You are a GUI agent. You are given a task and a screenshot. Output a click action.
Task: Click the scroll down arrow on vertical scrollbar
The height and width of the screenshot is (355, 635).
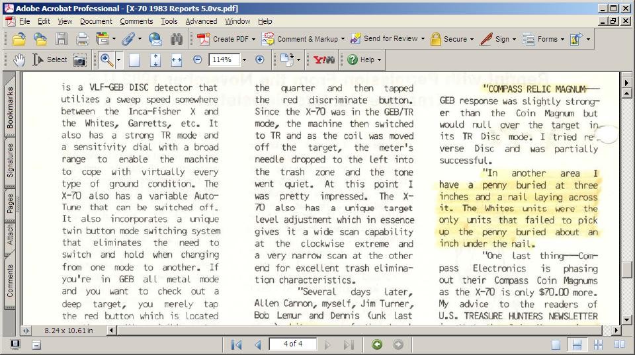[x=626, y=319]
